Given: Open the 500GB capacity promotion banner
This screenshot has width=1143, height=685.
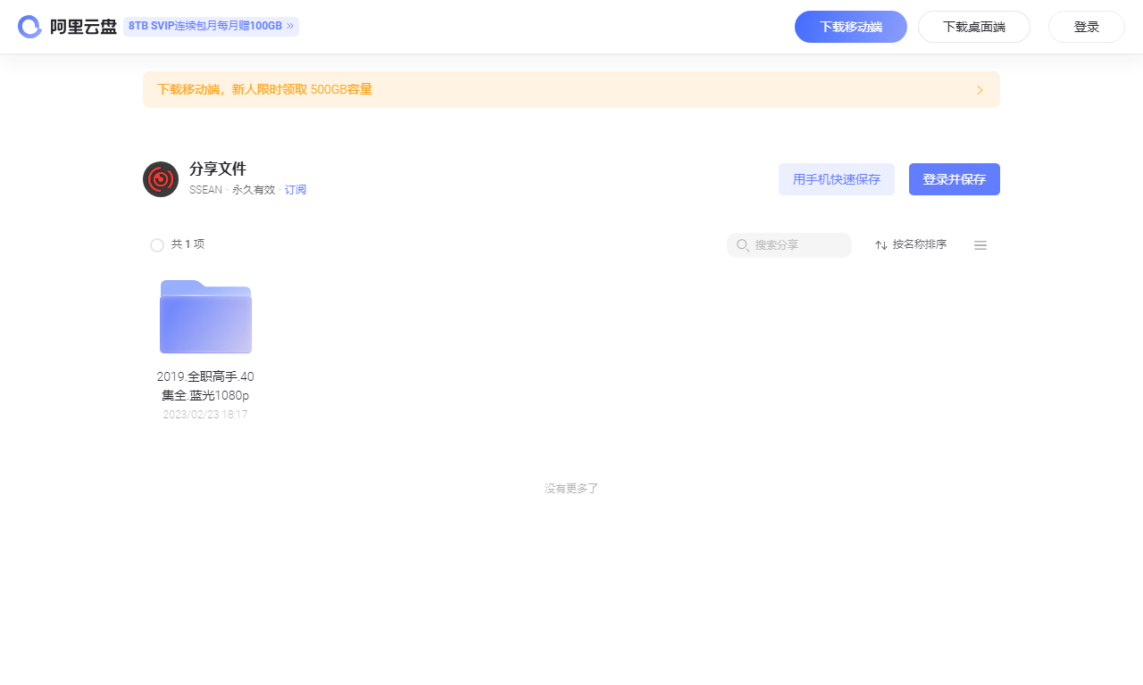Looking at the screenshot, I should click(x=571, y=90).
